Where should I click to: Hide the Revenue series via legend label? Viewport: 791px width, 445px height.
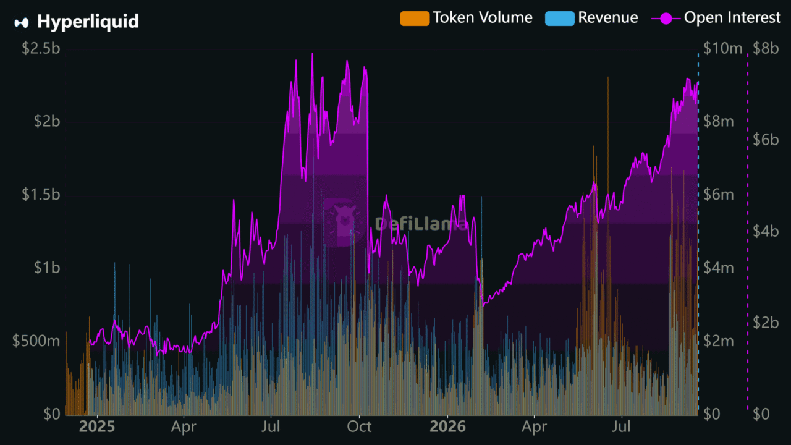(x=608, y=18)
